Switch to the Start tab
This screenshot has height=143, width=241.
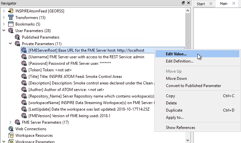200,4
